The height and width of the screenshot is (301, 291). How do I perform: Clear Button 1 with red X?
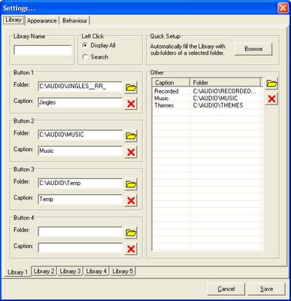tap(131, 104)
